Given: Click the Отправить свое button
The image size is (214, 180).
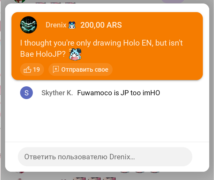Looking at the screenshot, I should 80,69.
